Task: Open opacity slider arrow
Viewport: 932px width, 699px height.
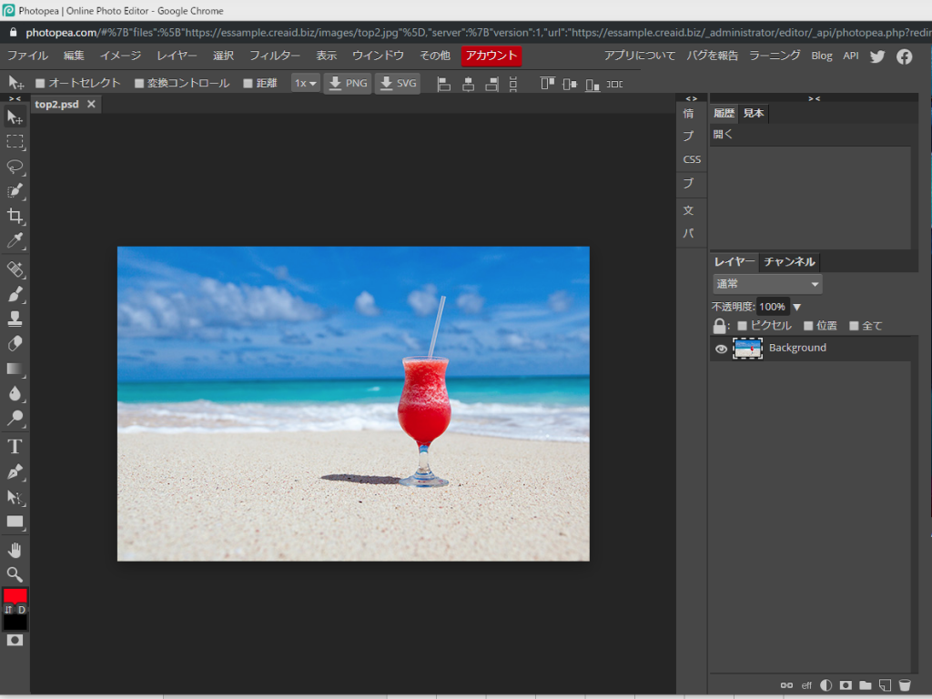Action: pos(797,308)
